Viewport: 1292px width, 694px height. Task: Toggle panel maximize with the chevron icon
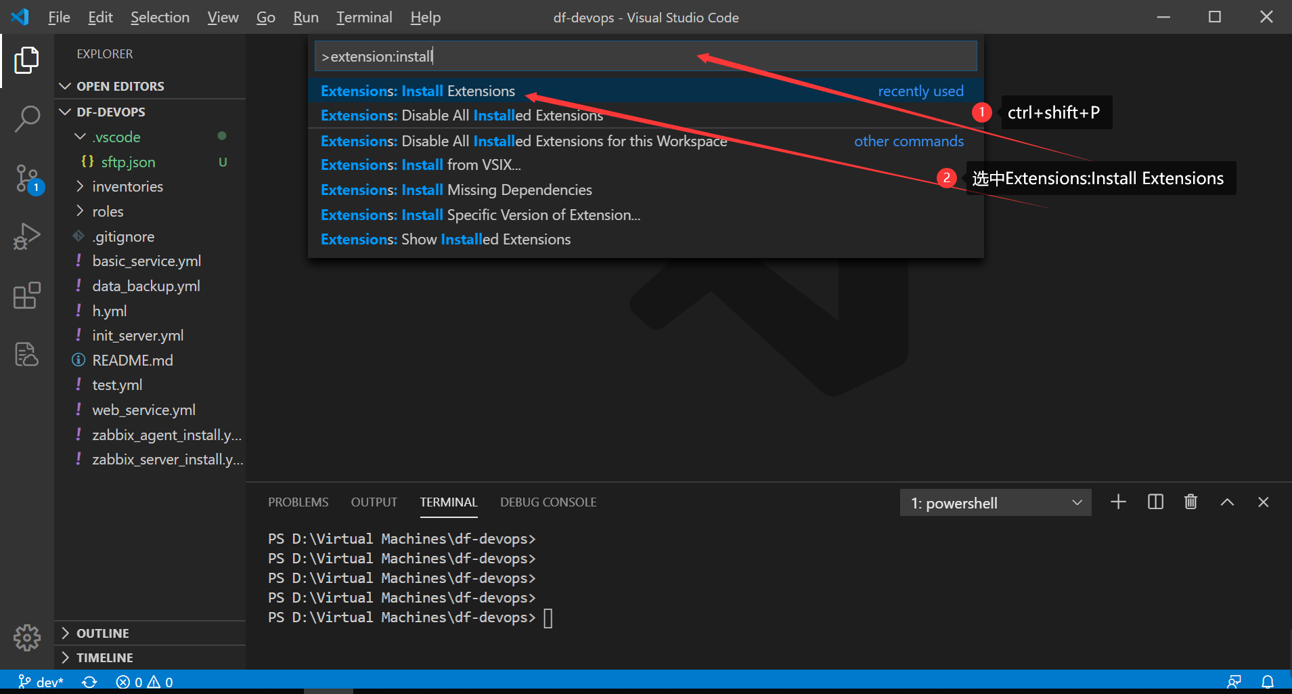(x=1227, y=502)
